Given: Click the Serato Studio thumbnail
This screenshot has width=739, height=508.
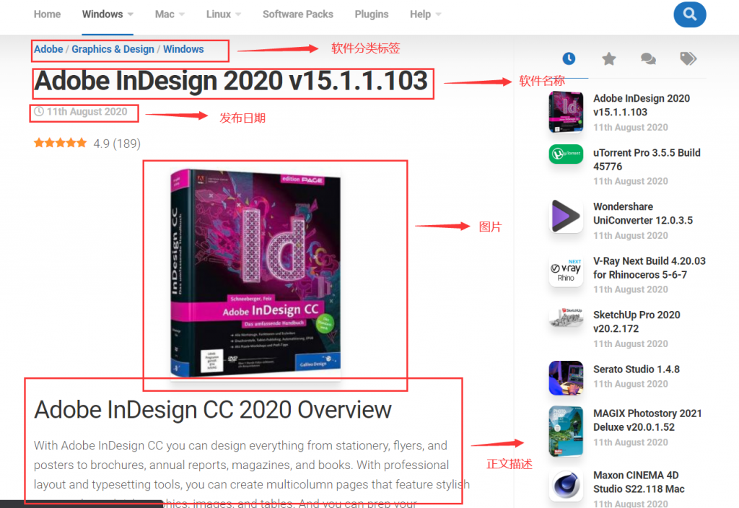Looking at the screenshot, I should (566, 378).
